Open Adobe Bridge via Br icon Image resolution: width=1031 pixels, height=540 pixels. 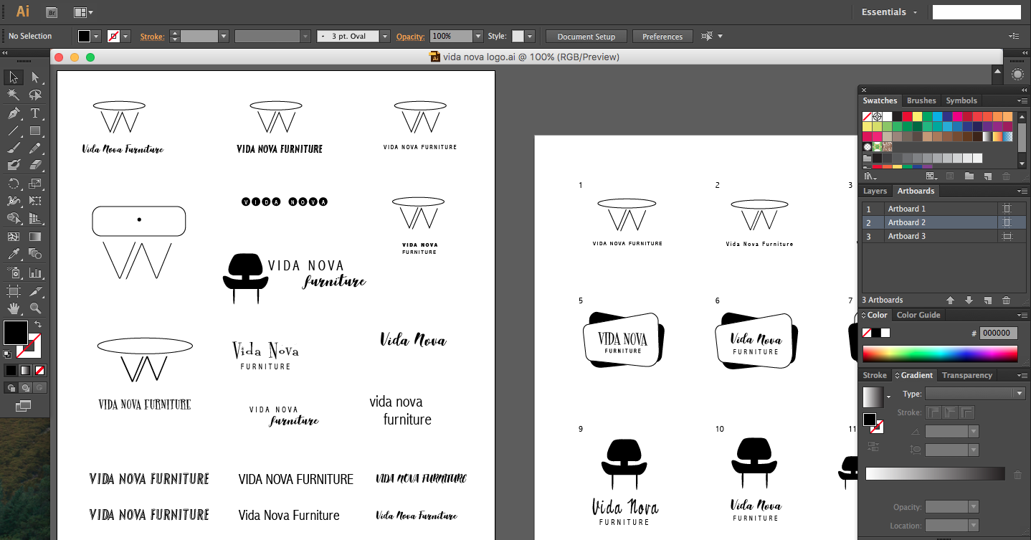(52, 12)
